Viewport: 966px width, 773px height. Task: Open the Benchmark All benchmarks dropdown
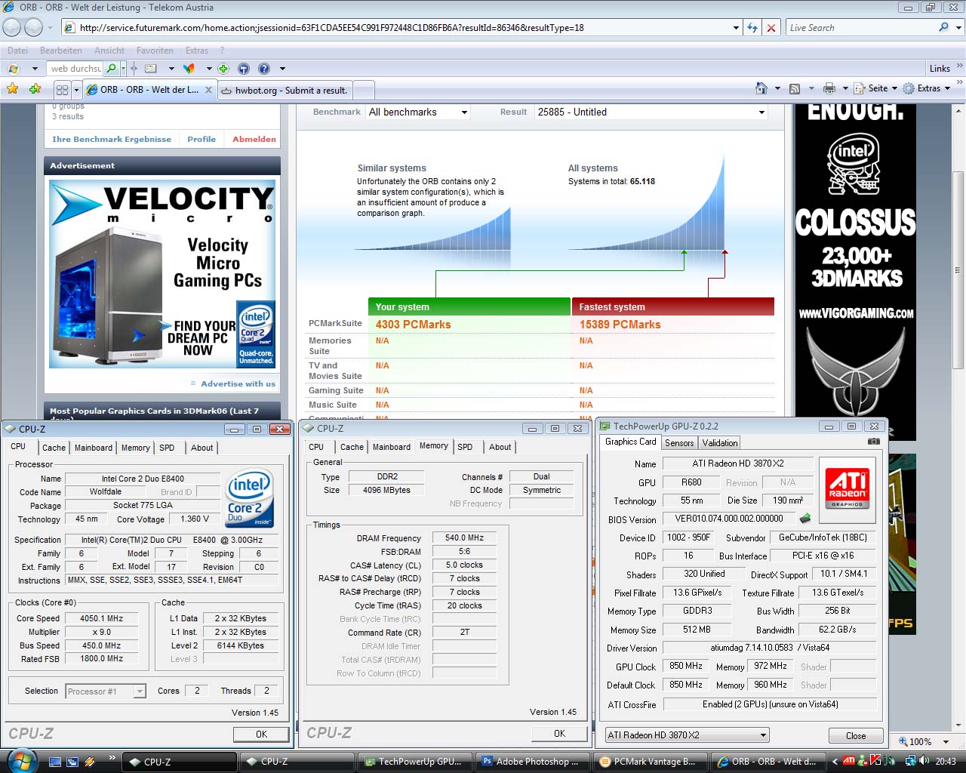coord(418,112)
